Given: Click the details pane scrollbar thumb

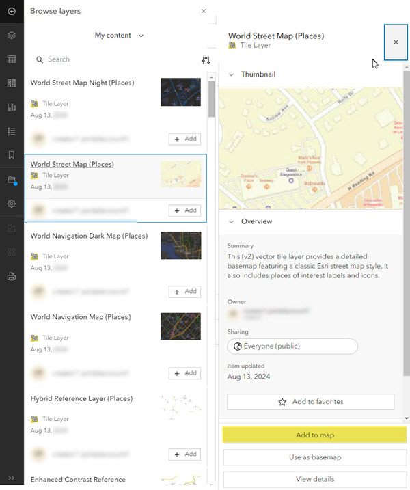Looking at the screenshot, I should 407,223.
